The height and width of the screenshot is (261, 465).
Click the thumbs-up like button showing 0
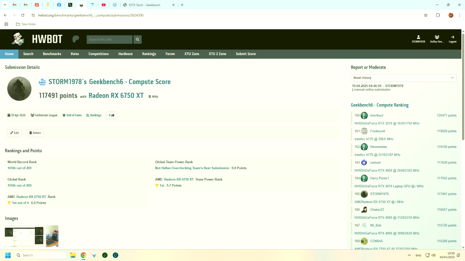(x=112, y=115)
